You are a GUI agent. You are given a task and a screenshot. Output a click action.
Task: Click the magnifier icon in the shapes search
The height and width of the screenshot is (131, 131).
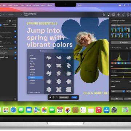[x=40, y=51]
